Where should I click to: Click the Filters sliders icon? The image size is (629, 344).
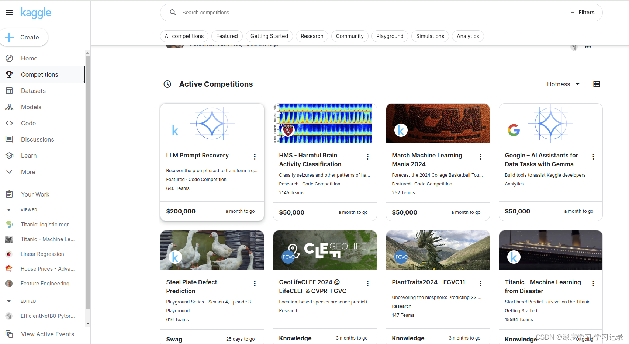tap(572, 13)
